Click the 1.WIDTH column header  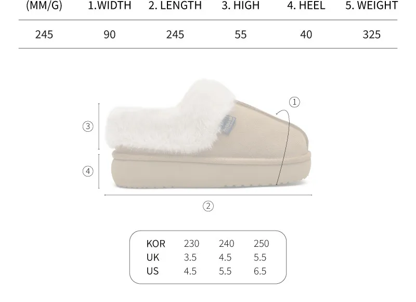109,5
